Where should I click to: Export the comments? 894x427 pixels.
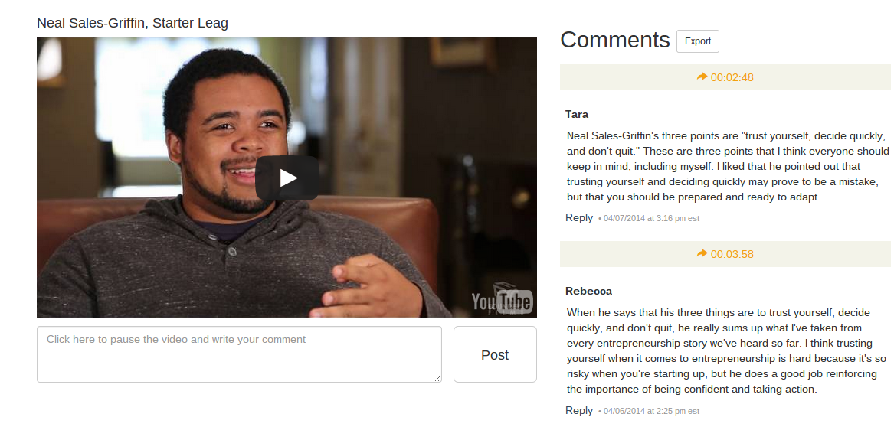tap(697, 41)
